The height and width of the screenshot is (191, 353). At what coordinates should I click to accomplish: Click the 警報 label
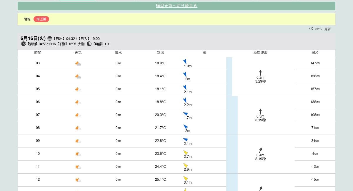[27, 19]
